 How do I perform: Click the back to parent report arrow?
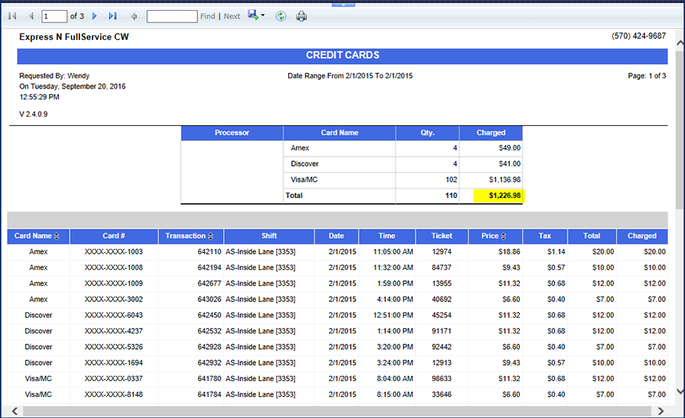[x=134, y=16]
